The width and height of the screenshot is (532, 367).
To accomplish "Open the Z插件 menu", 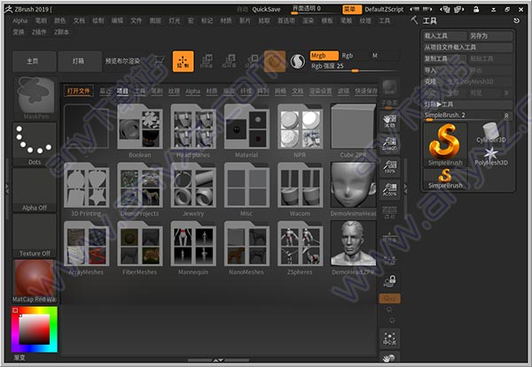I will pyautogui.click(x=39, y=32).
